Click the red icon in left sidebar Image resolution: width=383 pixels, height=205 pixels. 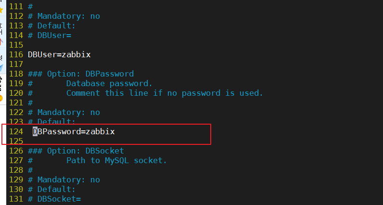(x=1, y=42)
